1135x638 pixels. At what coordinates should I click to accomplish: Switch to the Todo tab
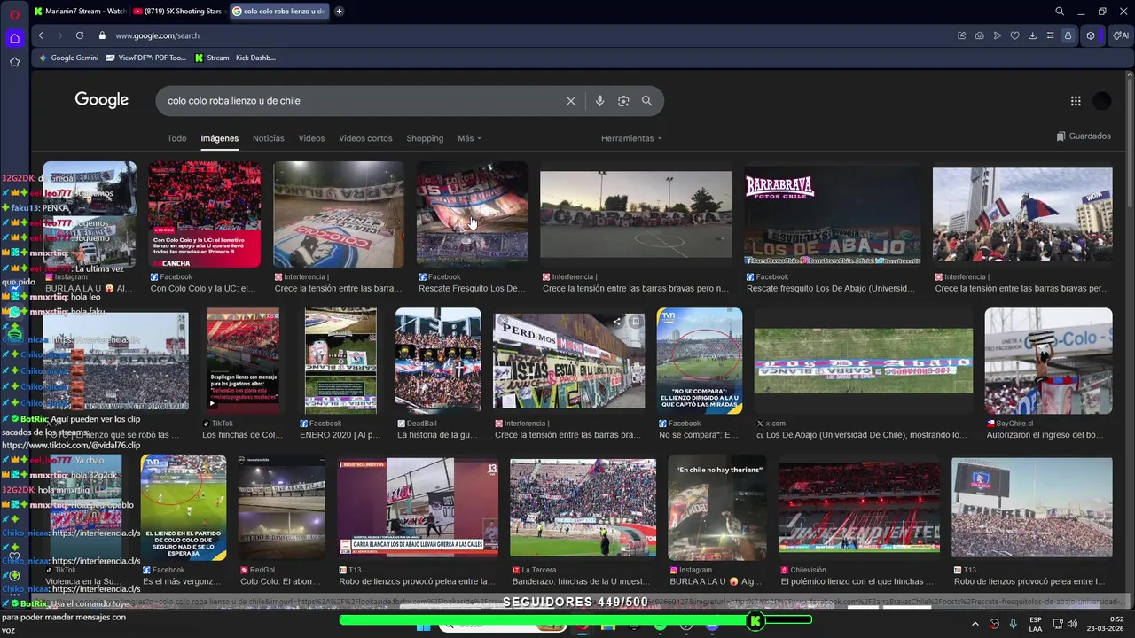click(x=176, y=138)
